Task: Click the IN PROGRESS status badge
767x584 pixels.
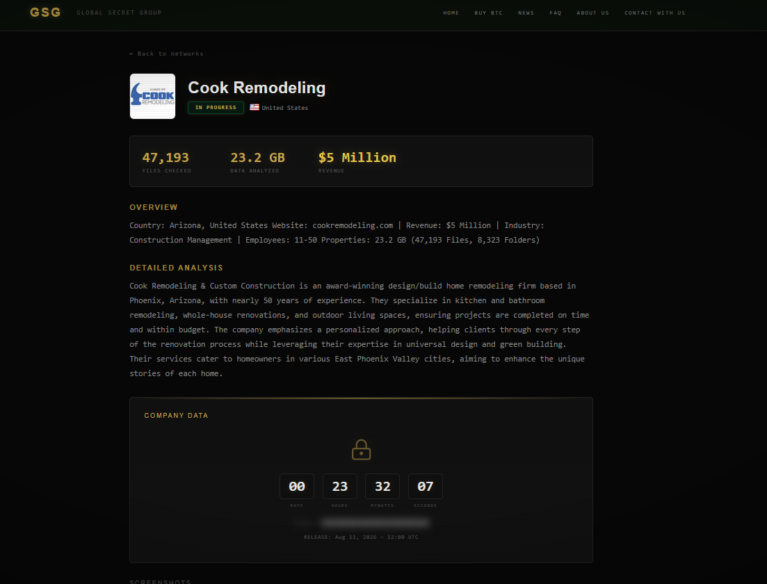Action: coord(216,108)
